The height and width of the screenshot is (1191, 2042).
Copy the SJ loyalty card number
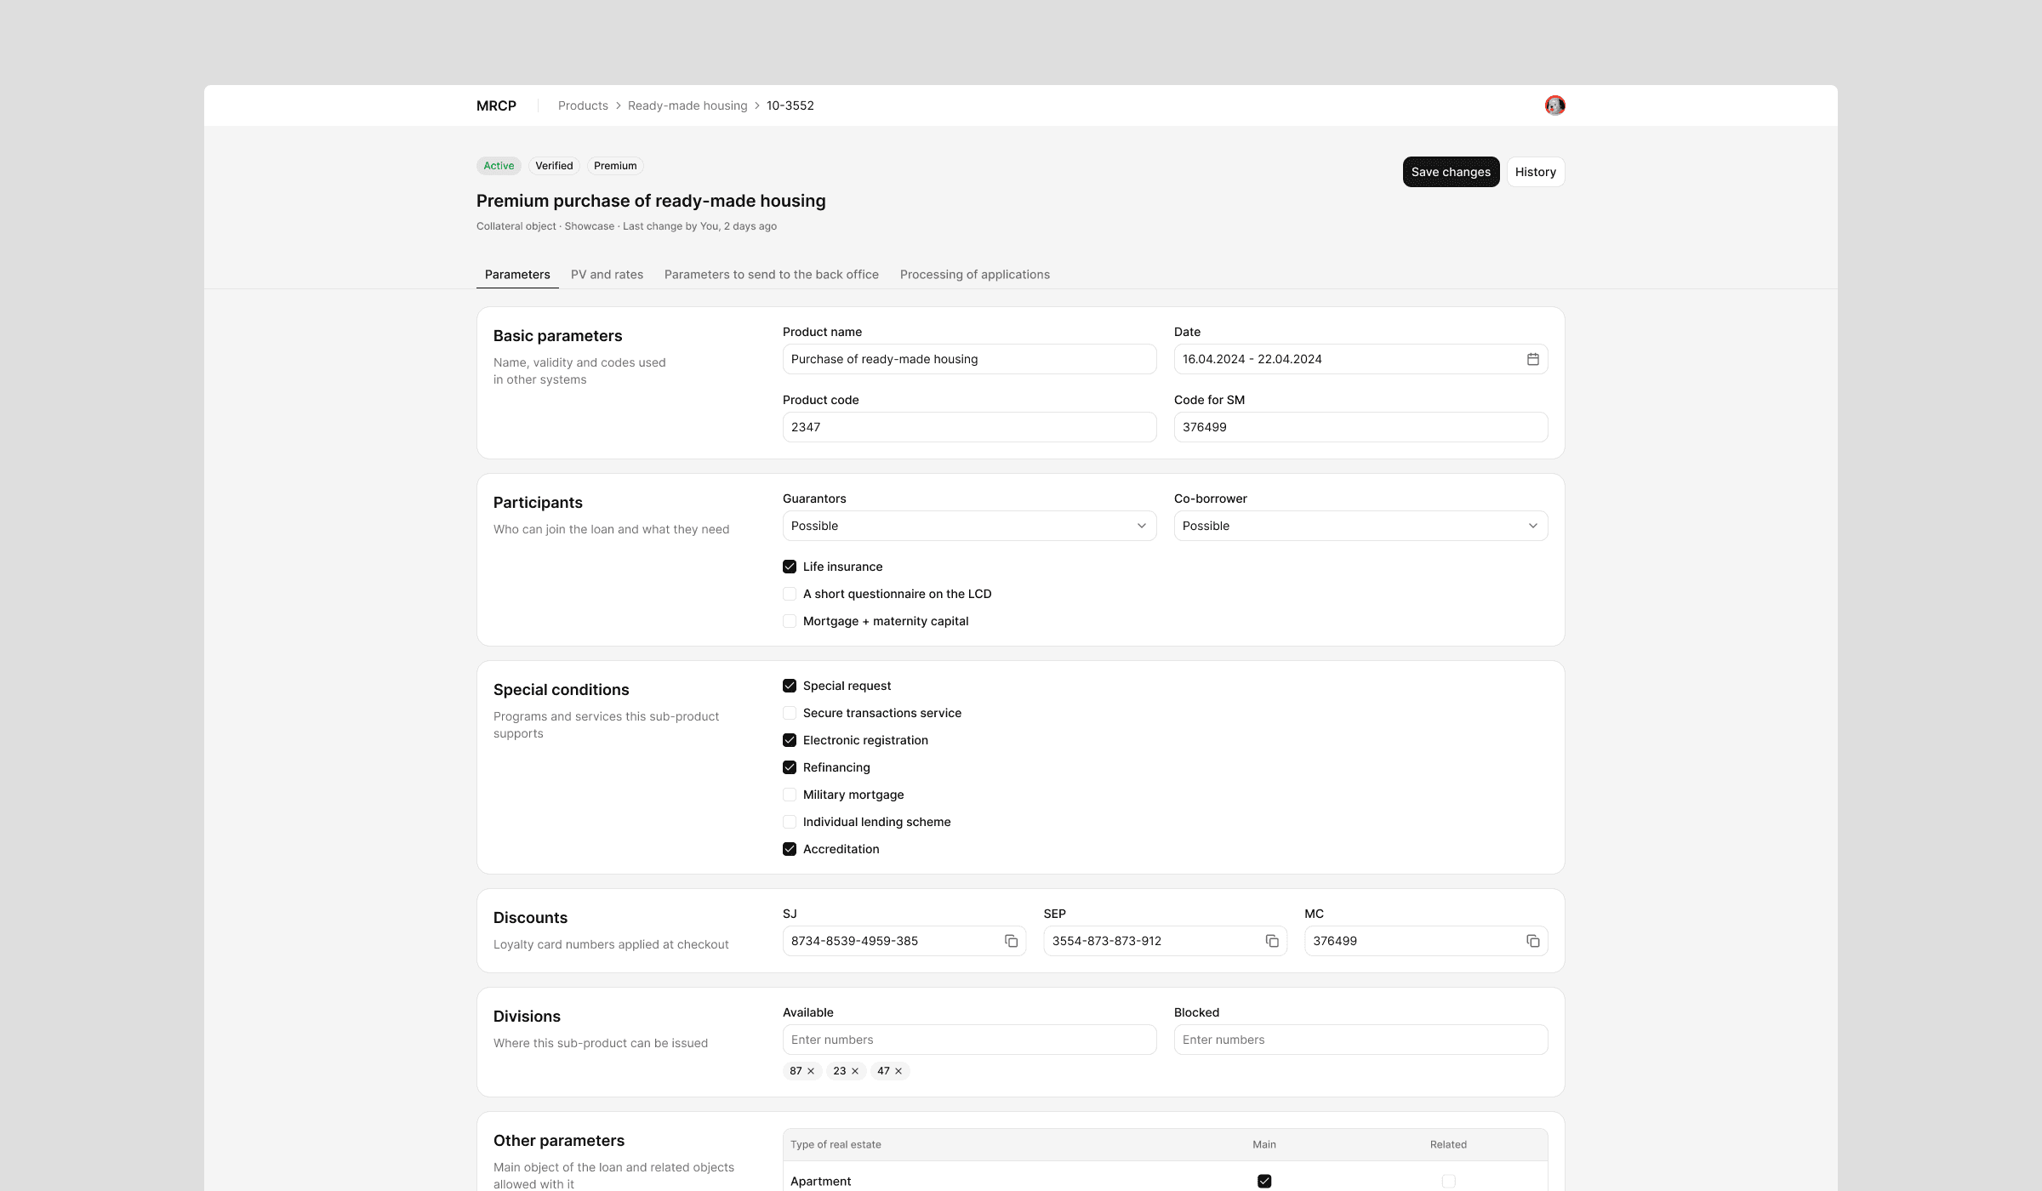(1011, 941)
